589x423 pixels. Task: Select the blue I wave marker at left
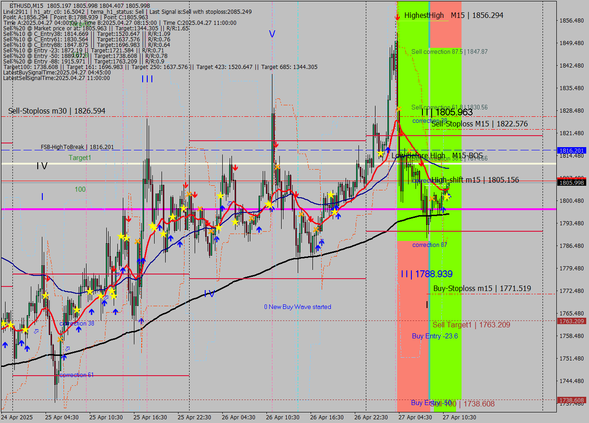click(x=42, y=197)
